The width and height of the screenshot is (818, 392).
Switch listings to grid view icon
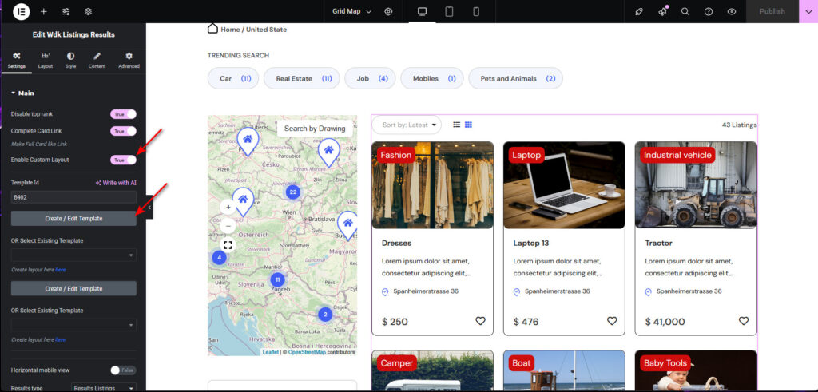(468, 125)
